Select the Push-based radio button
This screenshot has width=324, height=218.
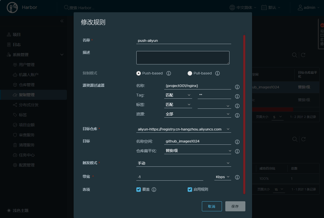139,73
